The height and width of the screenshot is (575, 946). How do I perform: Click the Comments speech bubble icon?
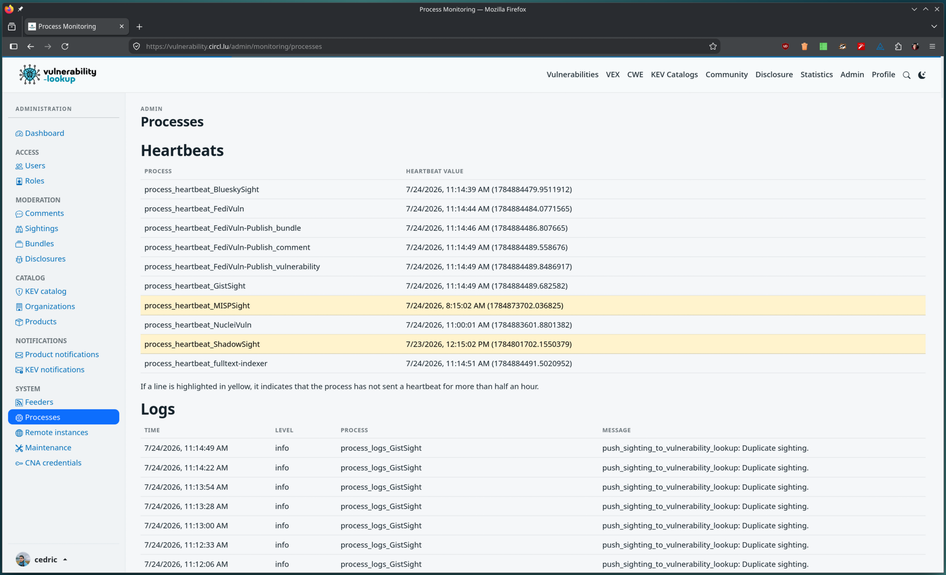19,214
